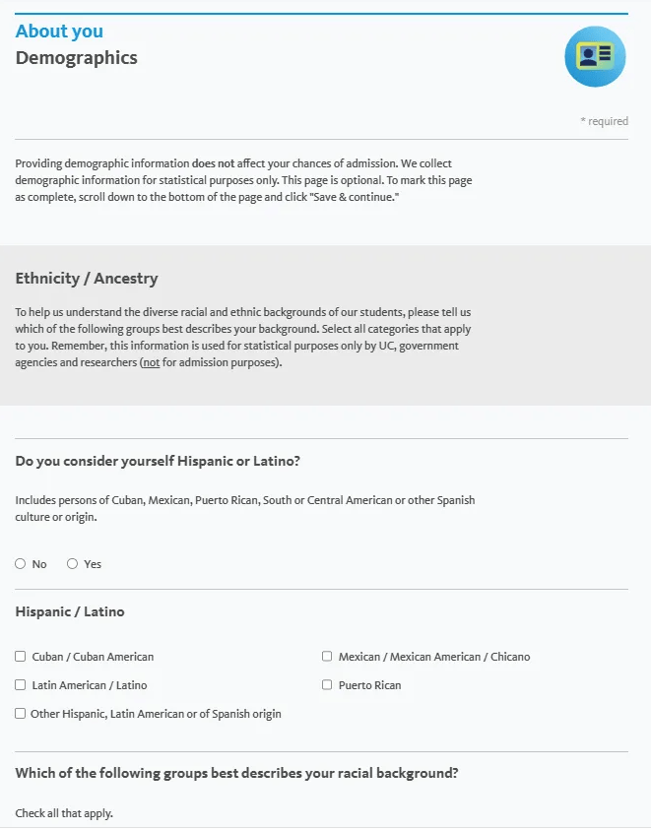This screenshot has height=830, width=651.
Task: Click the racial background question heading
Action: tap(236, 773)
